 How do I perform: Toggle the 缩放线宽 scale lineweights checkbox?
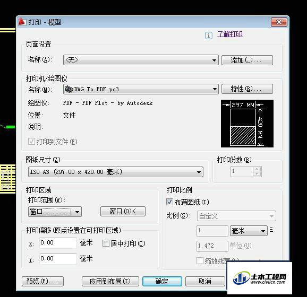[x=200, y=260]
